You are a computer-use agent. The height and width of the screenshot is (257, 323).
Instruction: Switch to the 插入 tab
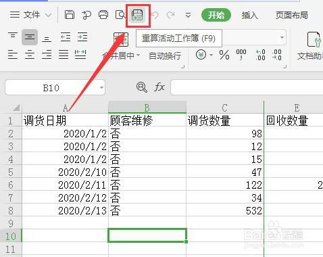(x=249, y=15)
